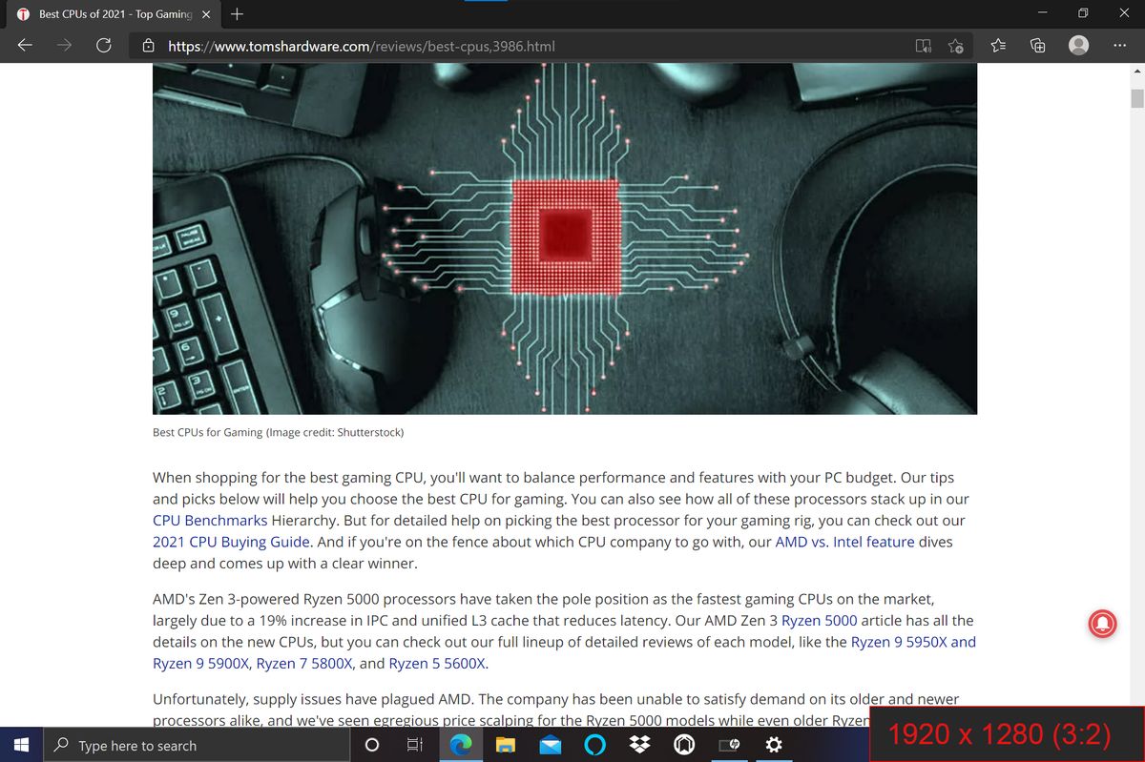Go back to previous page

pos(26,46)
